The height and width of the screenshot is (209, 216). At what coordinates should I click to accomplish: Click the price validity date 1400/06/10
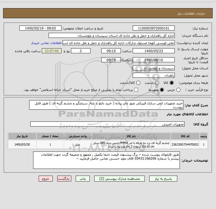[x=154, y=60]
